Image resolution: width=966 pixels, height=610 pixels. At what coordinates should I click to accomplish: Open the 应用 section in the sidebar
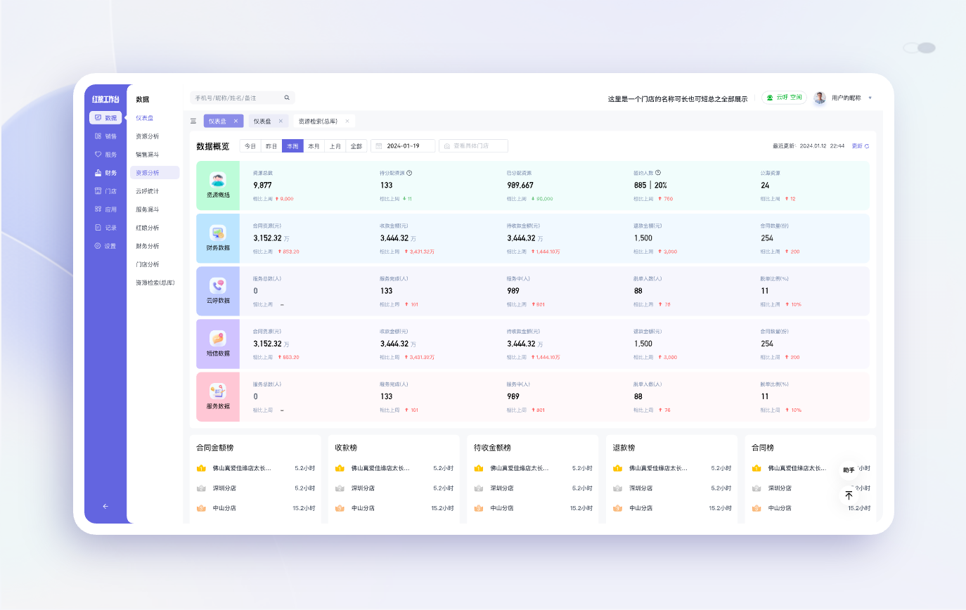click(105, 209)
